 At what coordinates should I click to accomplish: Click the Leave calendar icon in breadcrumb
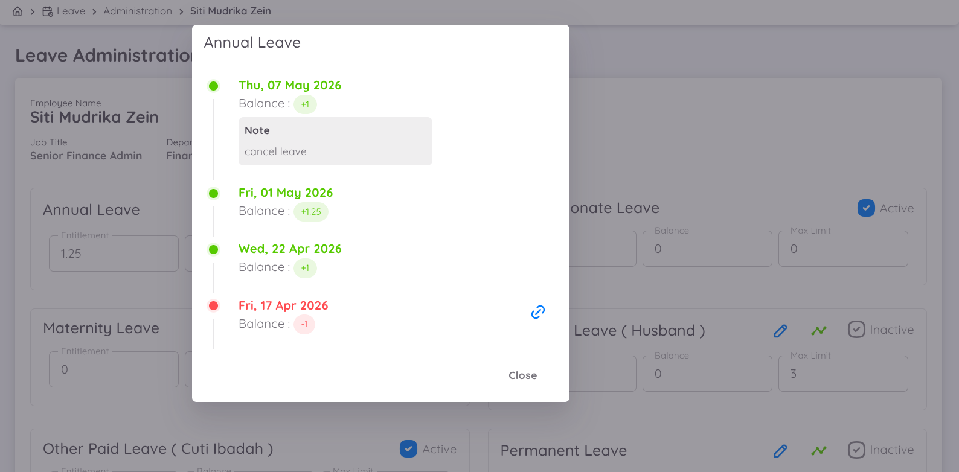48,11
